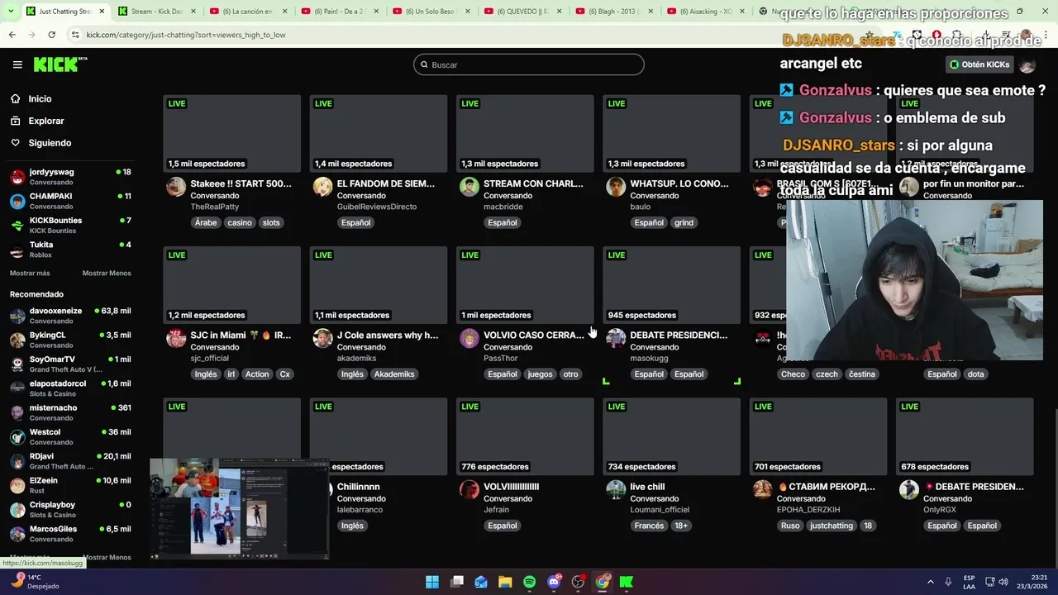Screen dimensions: 1058x595
Task: Open followed channel KICKBounties
Action: (x=70, y=225)
